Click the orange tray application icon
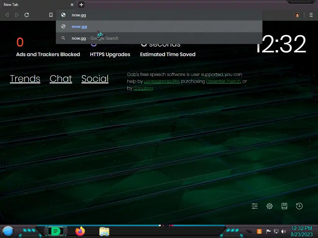The image size is (318, 238). pyautogui.click(x=259, y=231)
